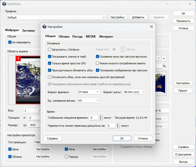196x167 pixels.
Task: Click day/night line shift minutes field
Action: [111, 126]
